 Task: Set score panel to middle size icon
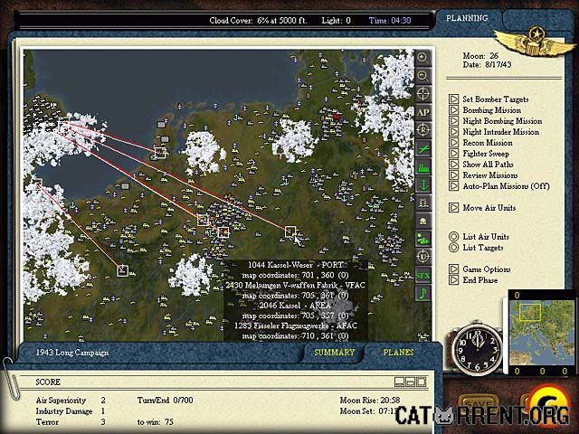click(x=410, y=382)
